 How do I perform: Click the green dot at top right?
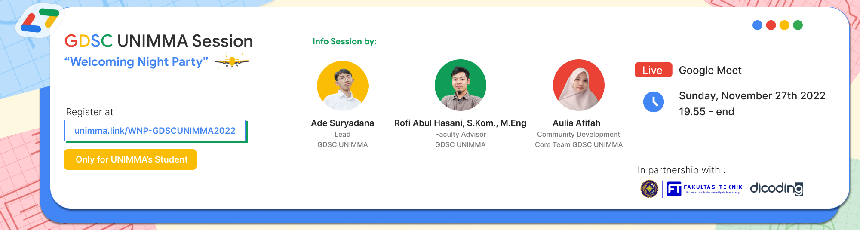(798, 25)
